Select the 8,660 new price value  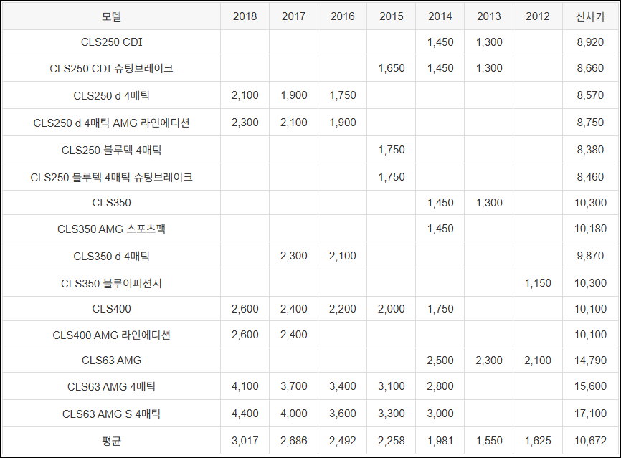pos(590,68)
